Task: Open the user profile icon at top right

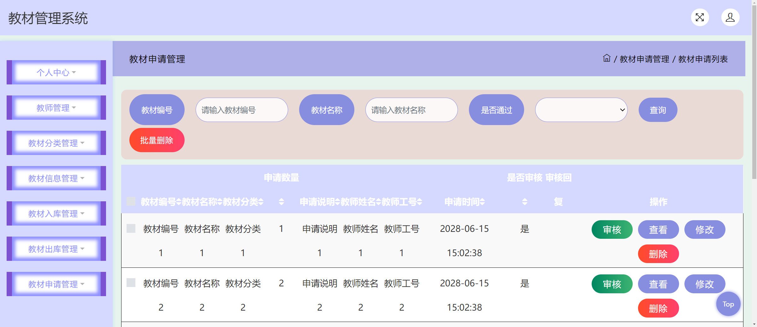Action: 730,17
